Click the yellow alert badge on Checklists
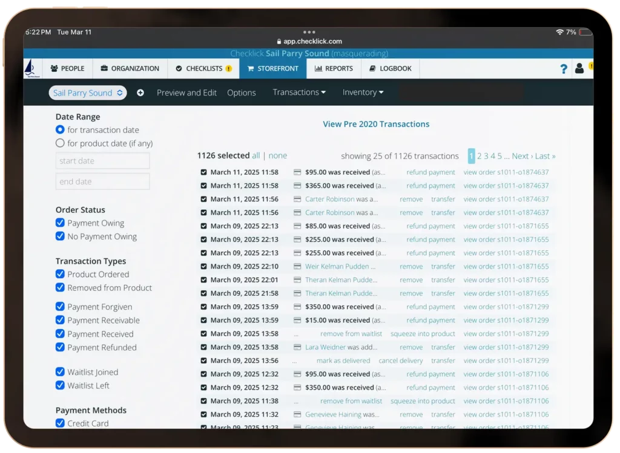The height and width of the screenshot is (453, 620). 229,69
